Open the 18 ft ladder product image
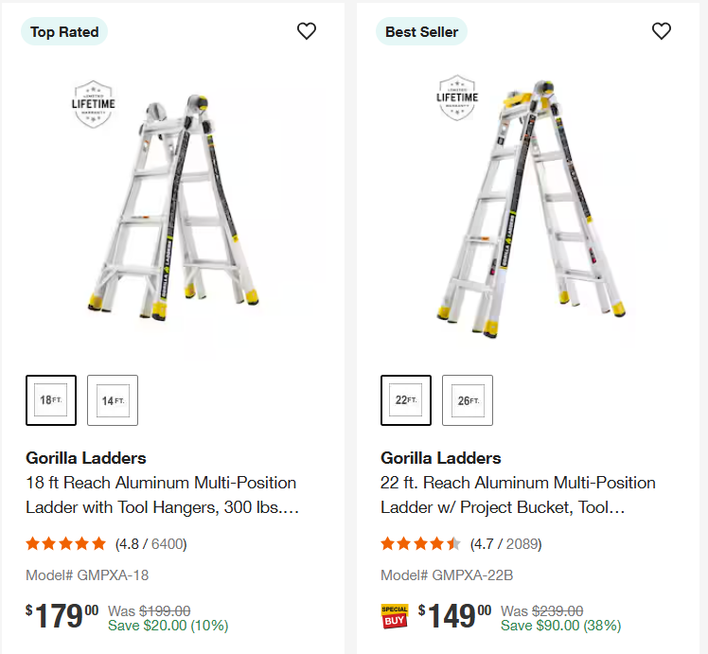 [x=194, y=199]
